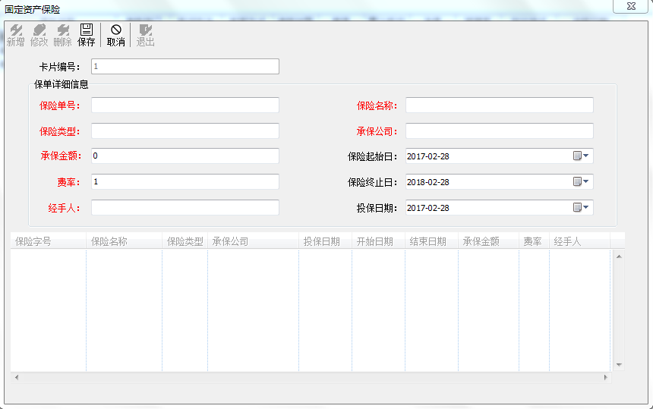Save the record with 保存 icon

tap(87, 35)
